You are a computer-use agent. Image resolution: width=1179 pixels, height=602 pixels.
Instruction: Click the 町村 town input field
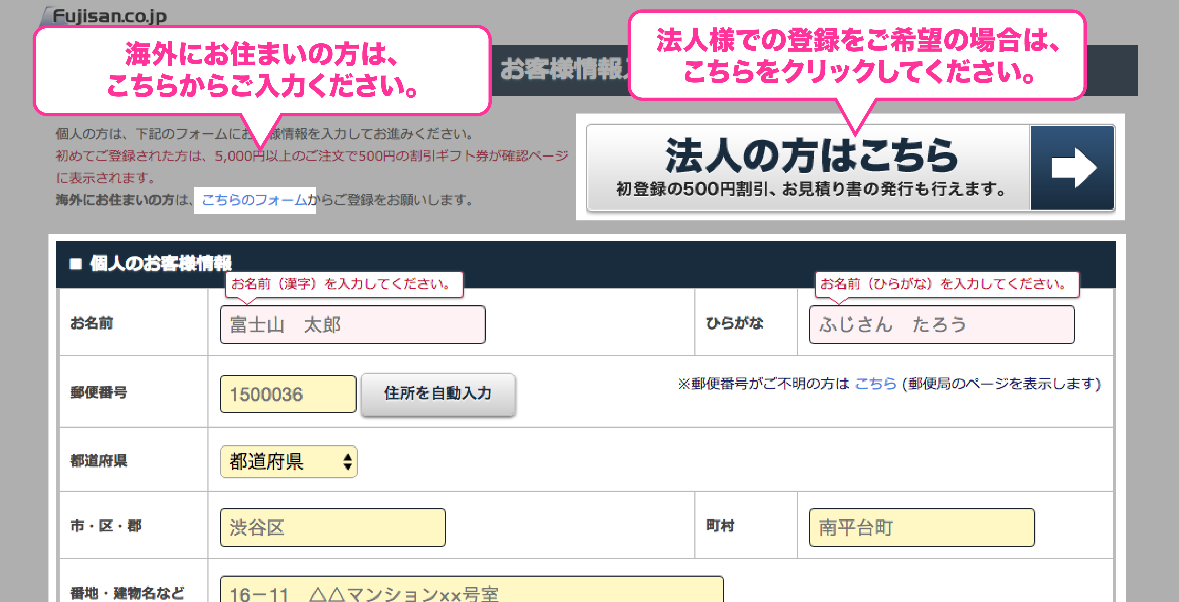click(922, 527)
